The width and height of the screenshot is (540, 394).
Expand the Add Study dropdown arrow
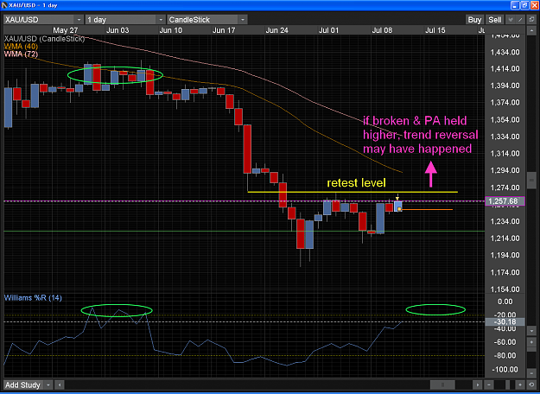48,384
